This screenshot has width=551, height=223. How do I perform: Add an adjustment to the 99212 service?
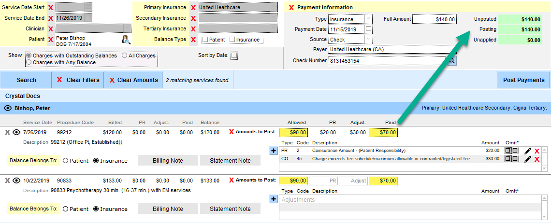tap(274, 151)
